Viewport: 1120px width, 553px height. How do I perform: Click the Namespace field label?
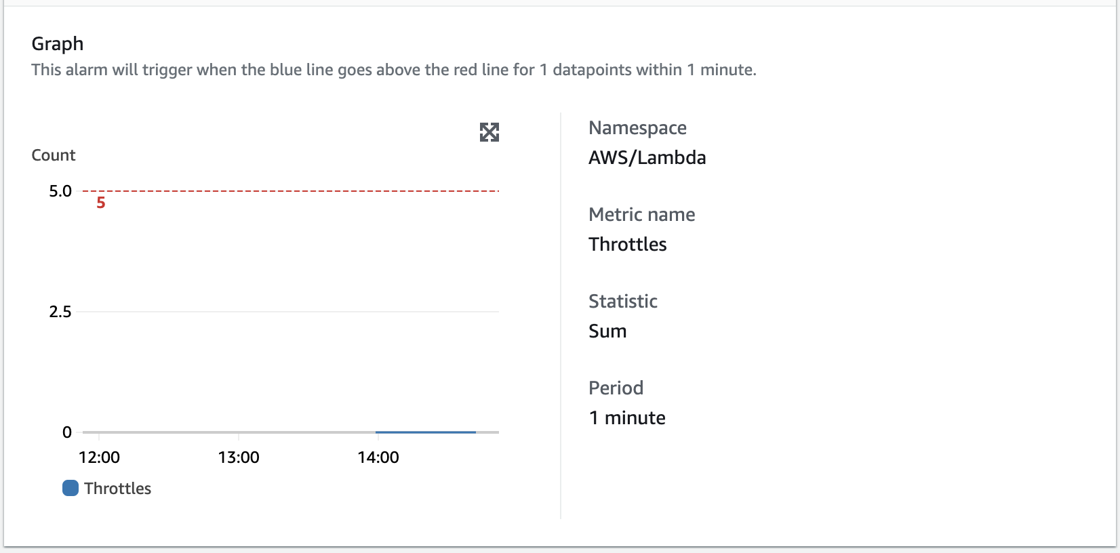(637, 128)
